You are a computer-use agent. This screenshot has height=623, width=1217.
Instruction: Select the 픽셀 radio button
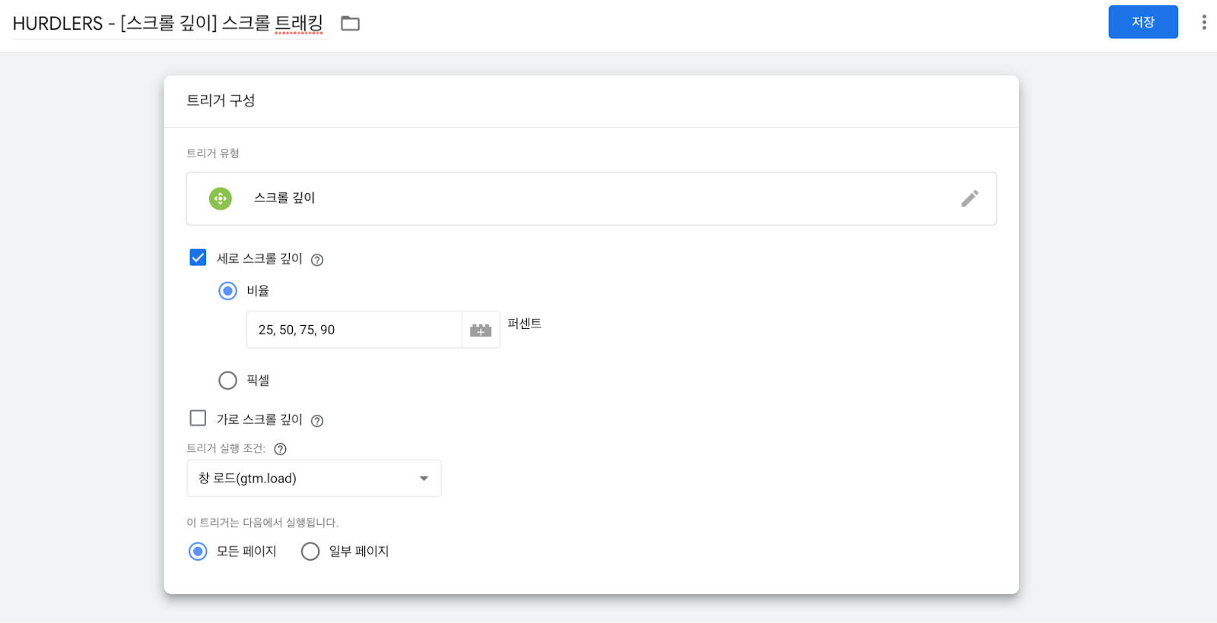pyautogui.click(x=227, y=380)
